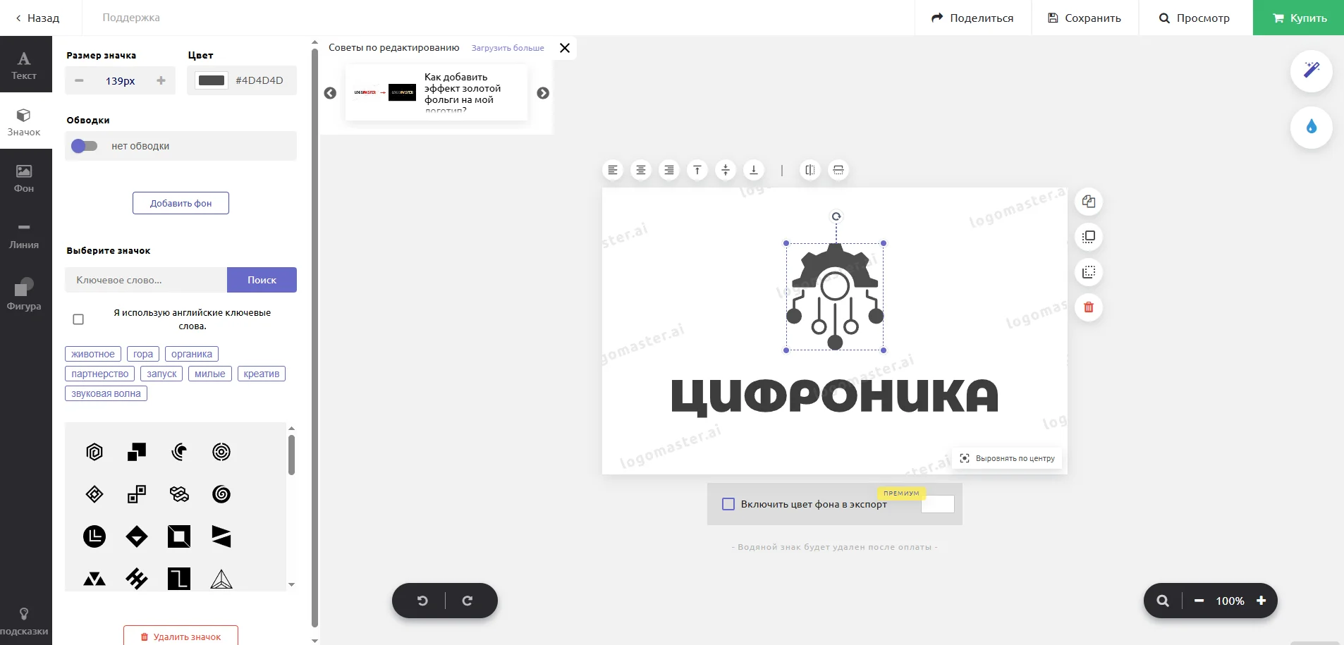
Task: Align center horizontally toolbar icon
Action: (x=641, y=170)
